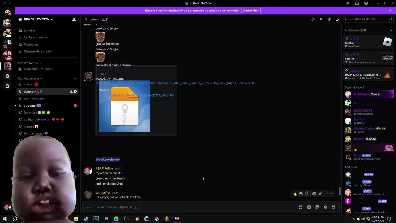Click the @sickboyshawty mention
396x223 pixels.
coord(108,160)
